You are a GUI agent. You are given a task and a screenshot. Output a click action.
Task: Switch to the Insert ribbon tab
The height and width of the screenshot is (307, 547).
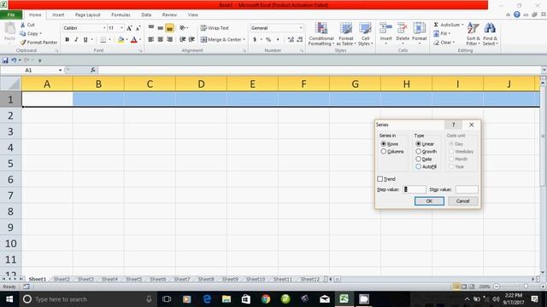58,15
